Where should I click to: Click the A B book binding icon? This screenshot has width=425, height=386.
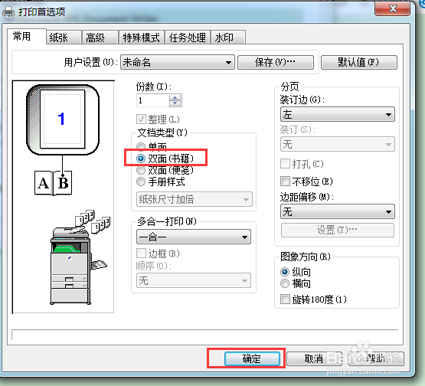click(x=54, y=183)
